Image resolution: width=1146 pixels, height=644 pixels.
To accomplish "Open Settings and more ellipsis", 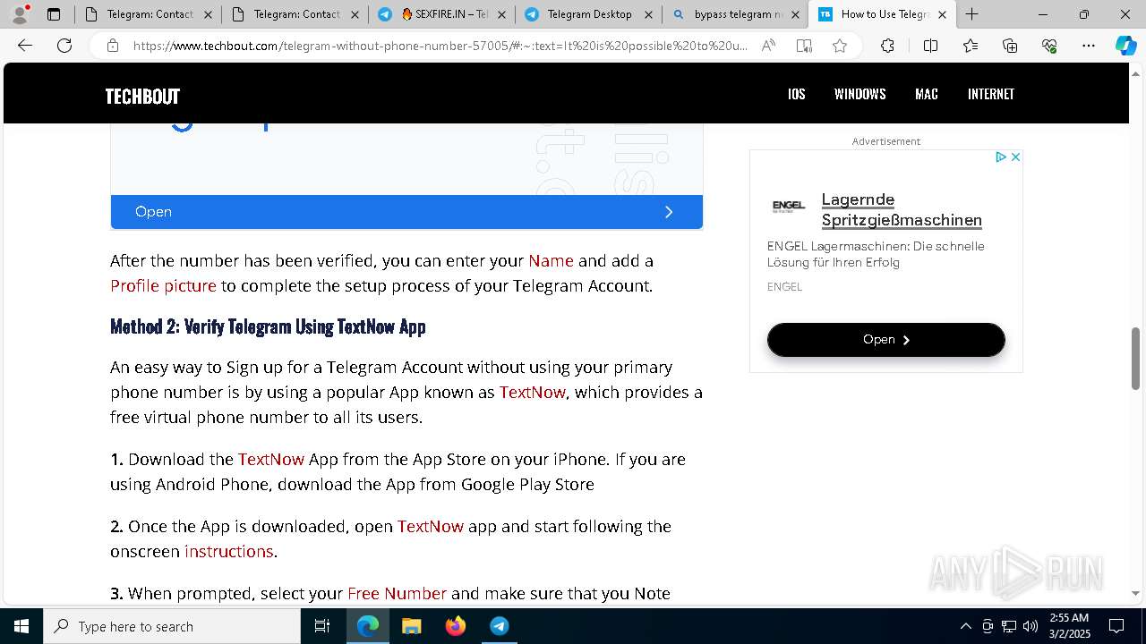I will 1089,46.
